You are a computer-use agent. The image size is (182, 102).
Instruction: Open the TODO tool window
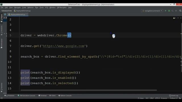click(x=52, y=96)
